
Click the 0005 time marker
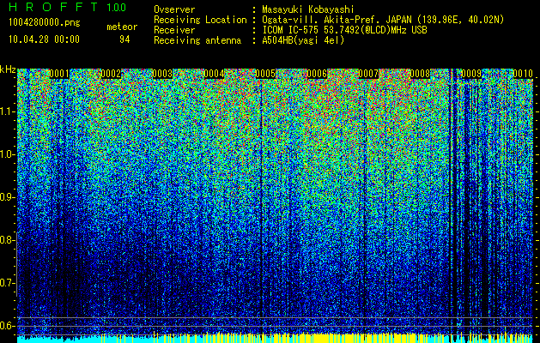pos(265,74)
